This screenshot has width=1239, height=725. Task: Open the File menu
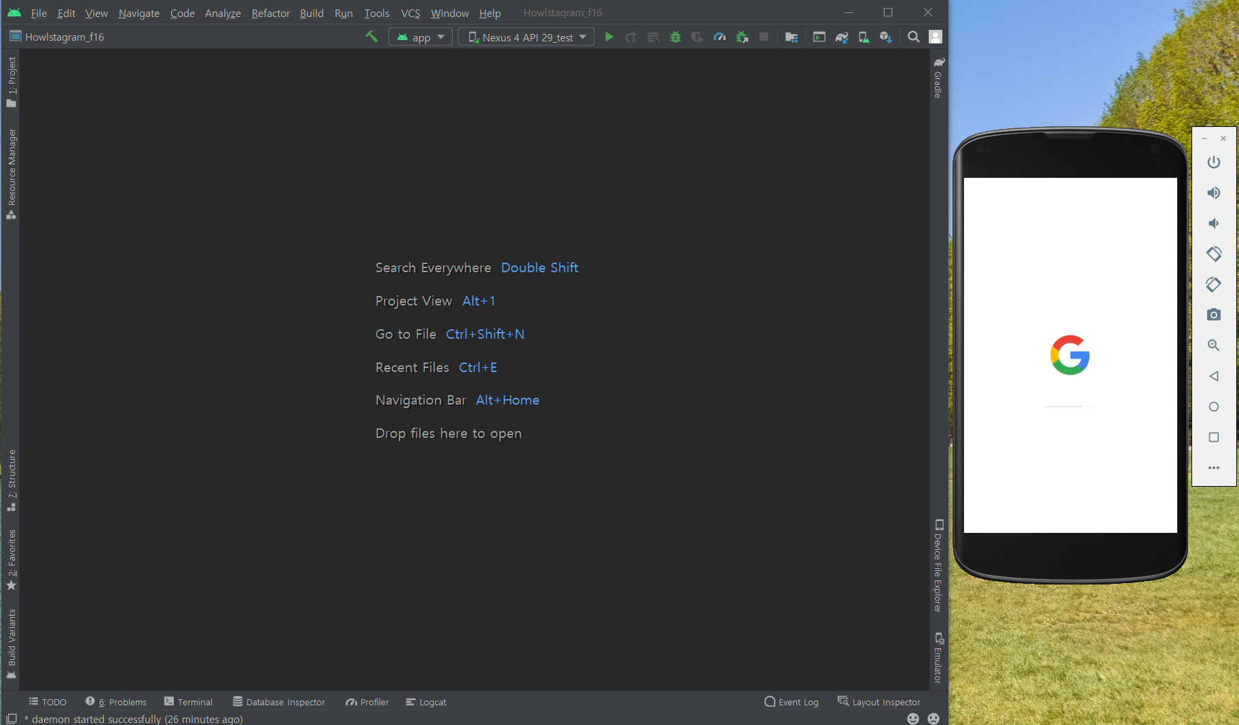point(39,13)
